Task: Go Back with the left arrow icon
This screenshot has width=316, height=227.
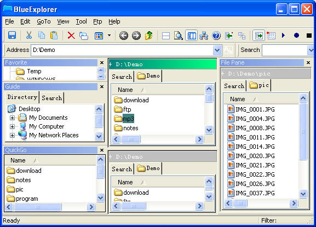Action: (124, 36)
